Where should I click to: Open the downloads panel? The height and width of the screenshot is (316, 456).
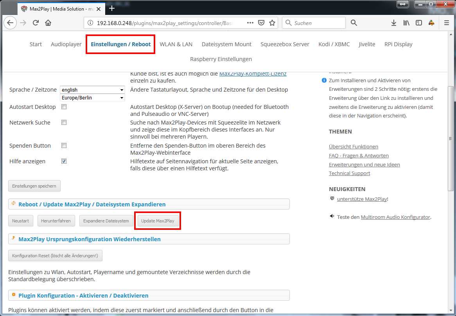pyautogui.click(x=393, y=23)
